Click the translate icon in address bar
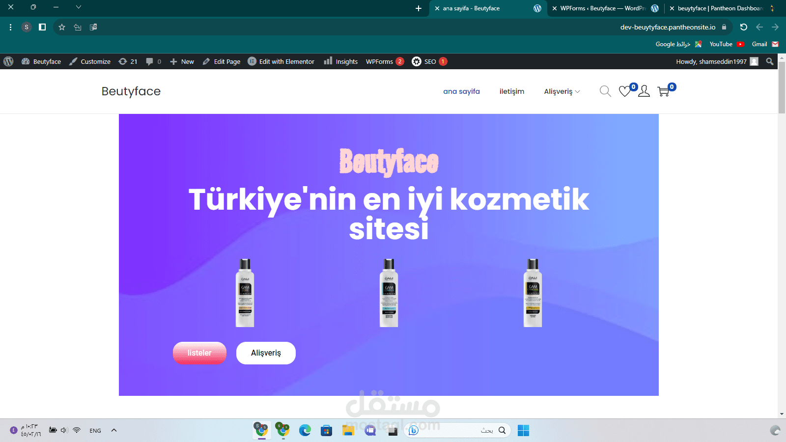 93,27
